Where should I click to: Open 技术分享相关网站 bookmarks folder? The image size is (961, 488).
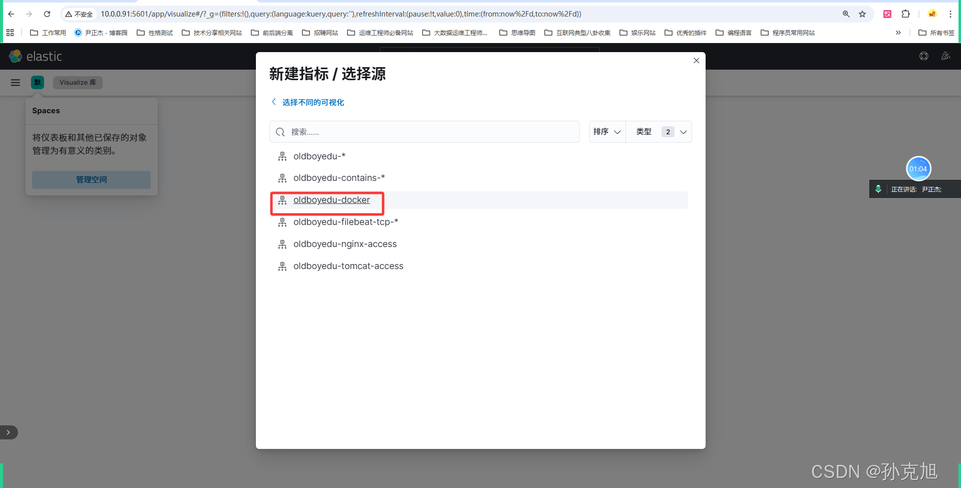pos(212,33)
